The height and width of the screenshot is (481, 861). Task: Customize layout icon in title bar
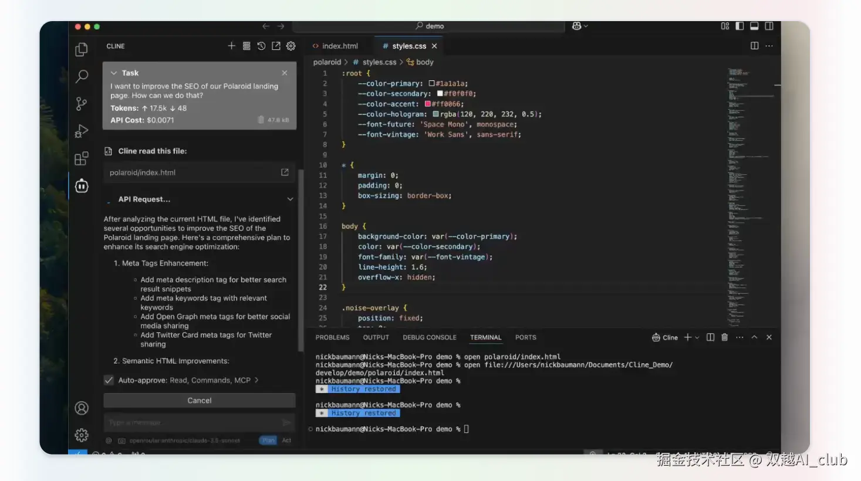725,26
